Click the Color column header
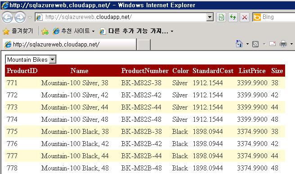Screen dimensions: 295x174 tap(181, 71)
